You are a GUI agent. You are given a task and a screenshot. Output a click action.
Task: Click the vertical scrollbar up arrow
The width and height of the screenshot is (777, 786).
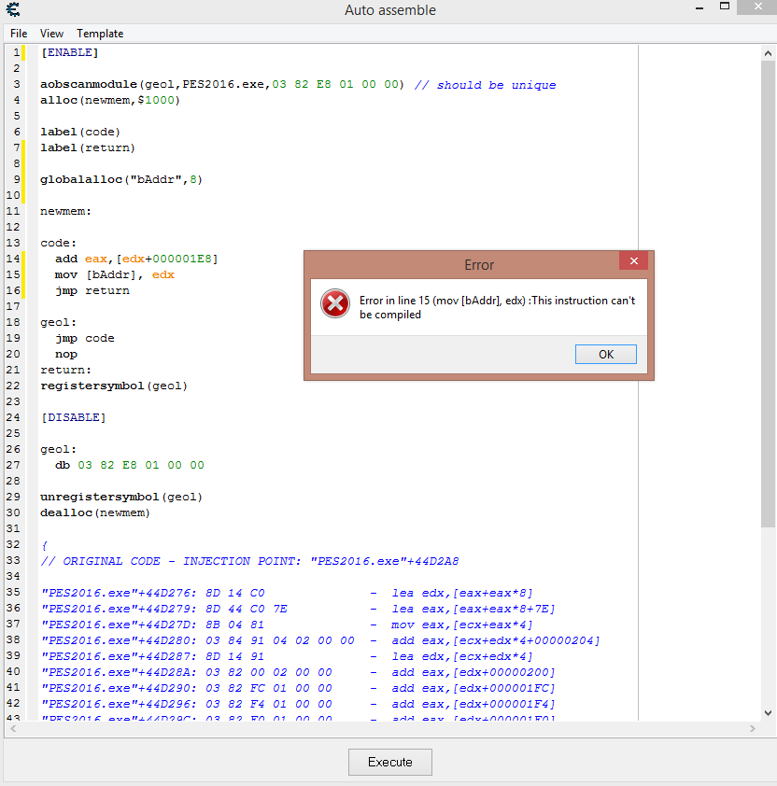pos(769,50)
